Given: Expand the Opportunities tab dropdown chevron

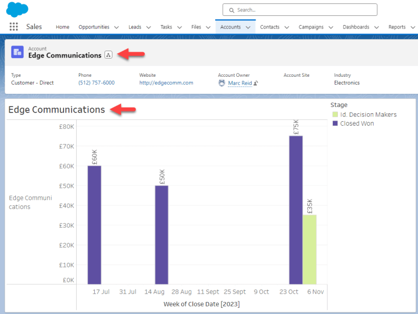Looking at the screenshot, I should (x=116, y=27).
